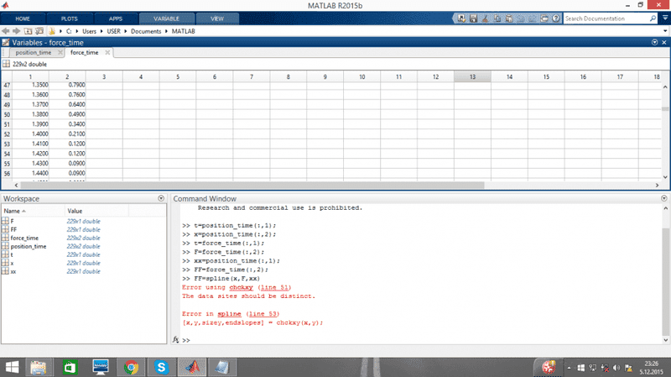Go forward with the right arrow folder navigation
Screen dimensions: 671x377
pos(16,31)
